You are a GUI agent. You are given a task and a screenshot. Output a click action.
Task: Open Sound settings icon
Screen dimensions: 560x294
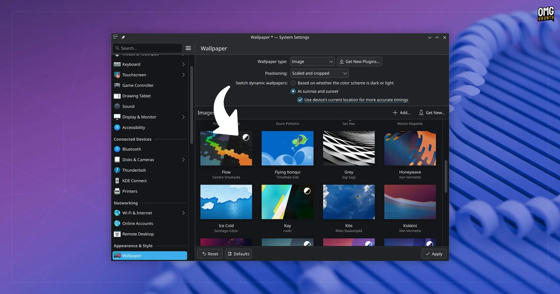pyautogui.click(x=117, y=106)
